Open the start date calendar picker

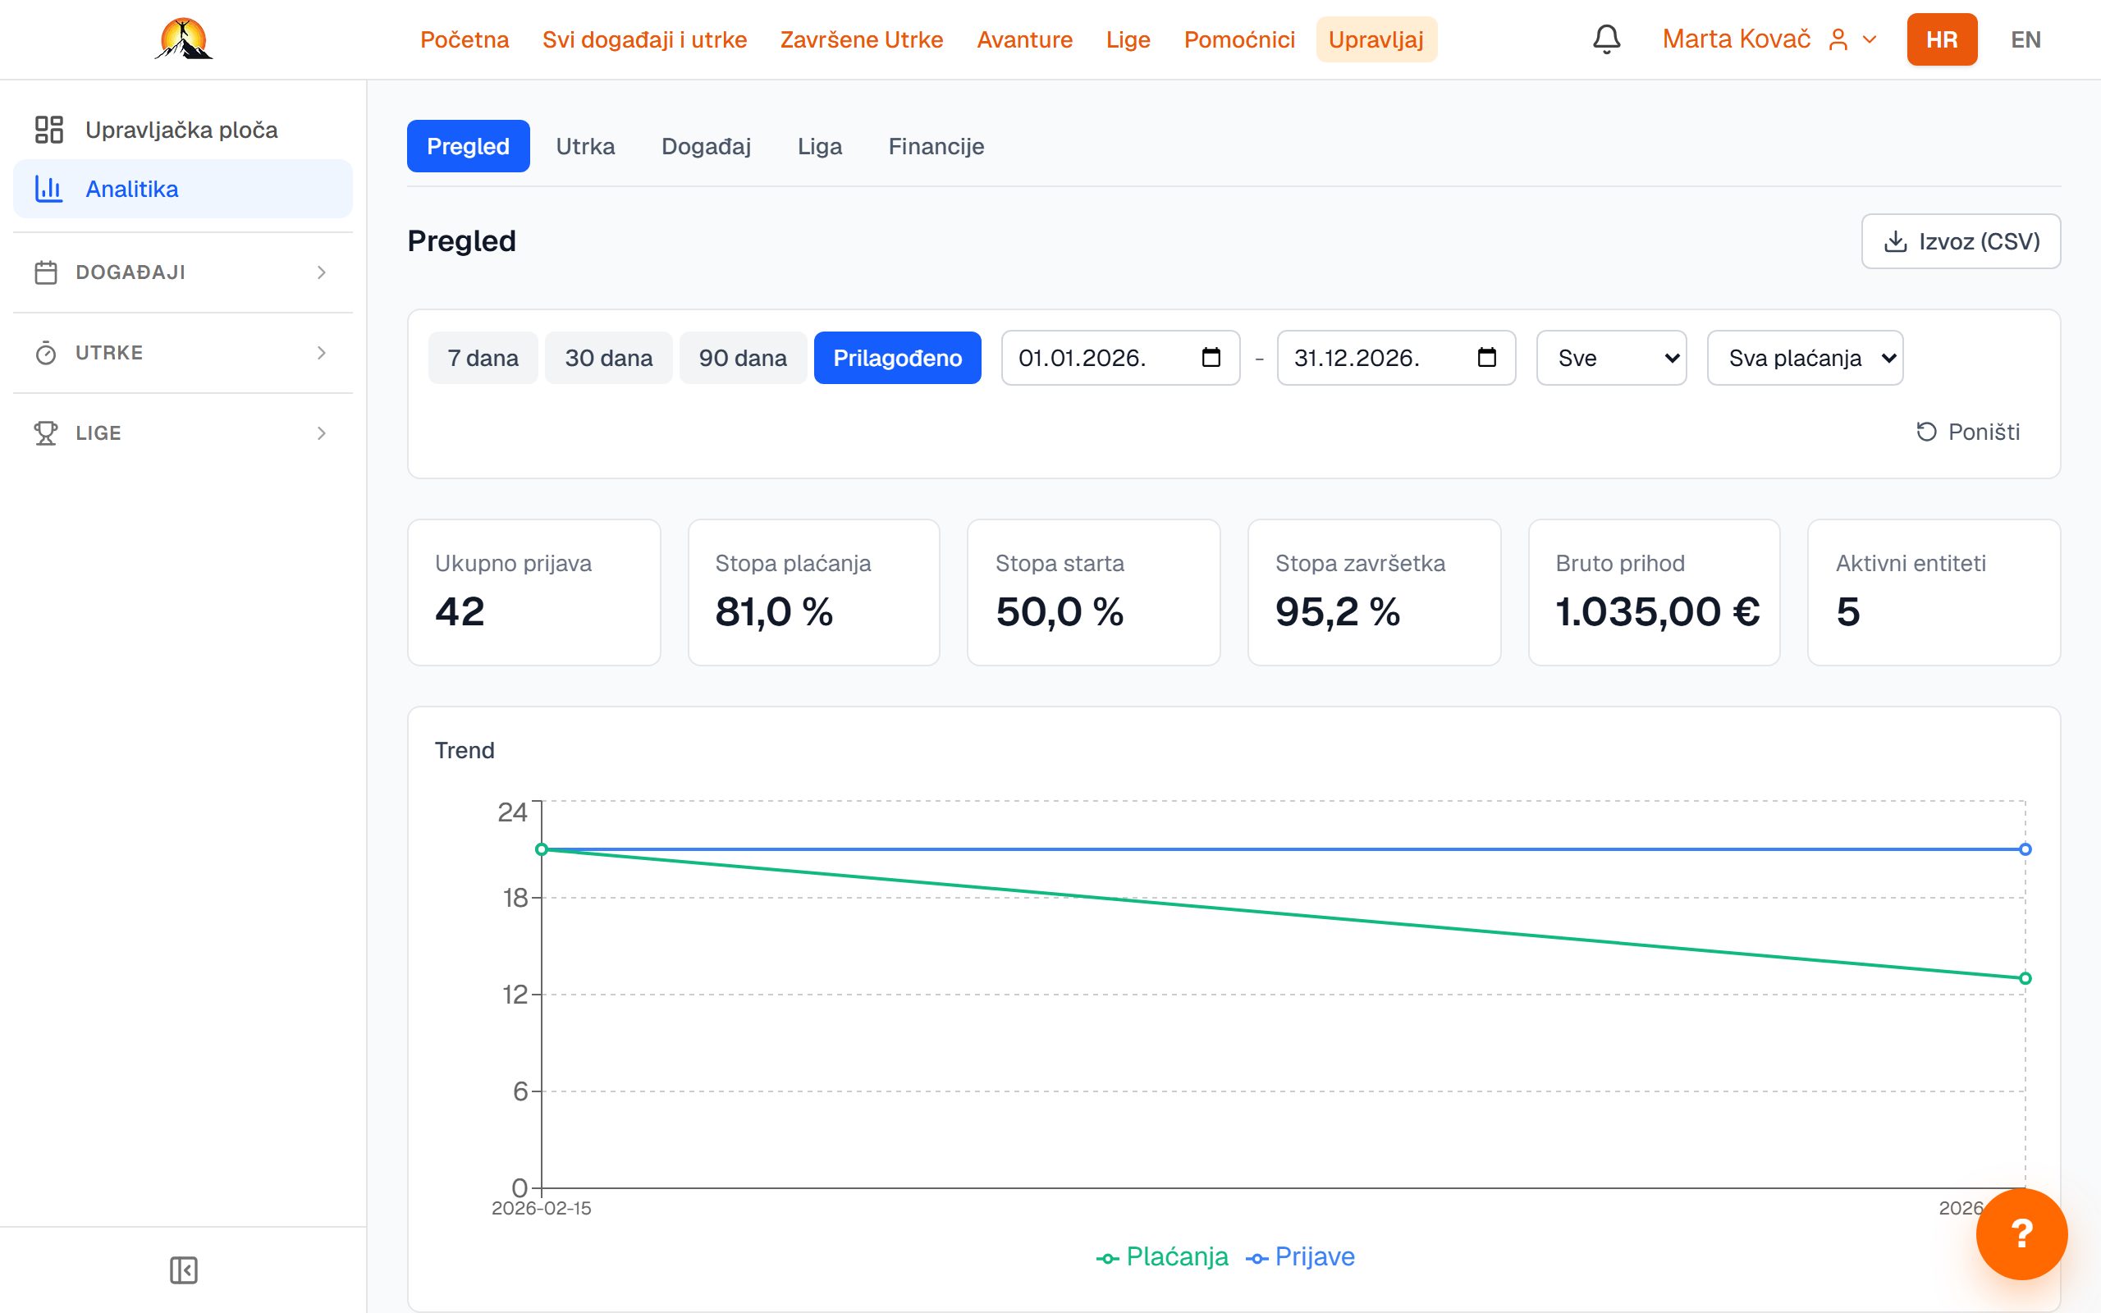[x=1211, y=357]
